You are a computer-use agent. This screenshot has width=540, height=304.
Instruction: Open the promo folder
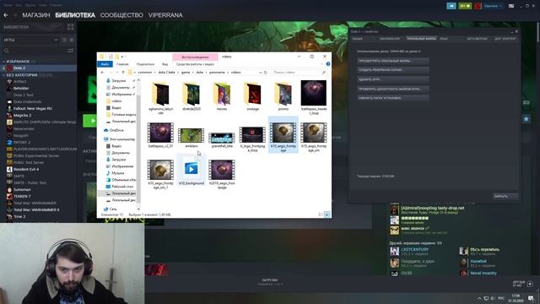283,96
